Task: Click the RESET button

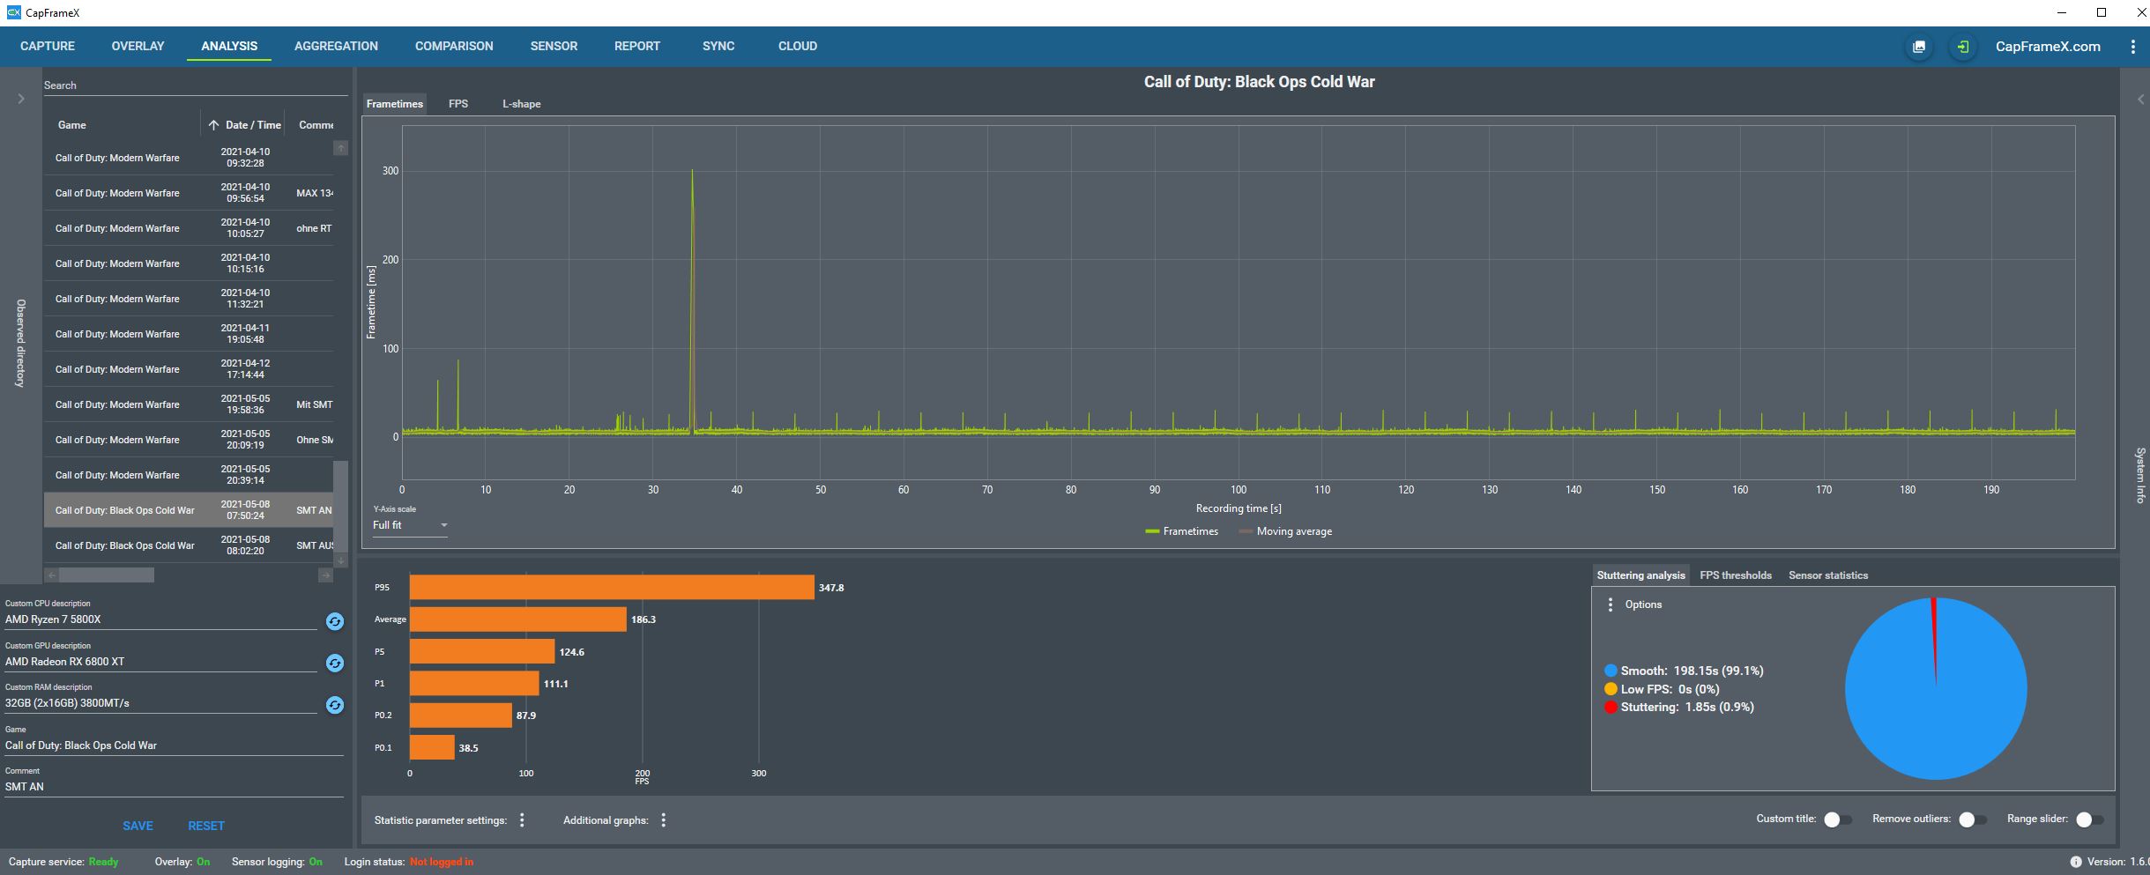Action: (x=206, y=826)
